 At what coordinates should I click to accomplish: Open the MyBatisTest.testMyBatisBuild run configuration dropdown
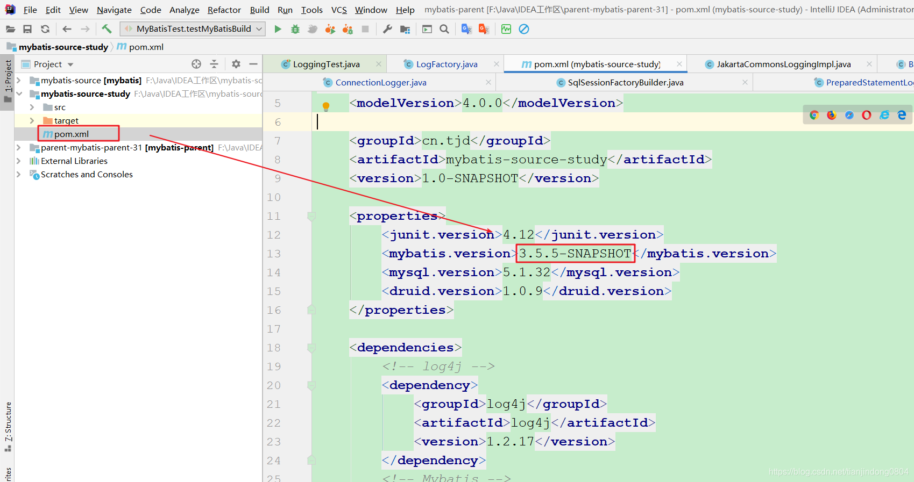click(x=193, y=29)
